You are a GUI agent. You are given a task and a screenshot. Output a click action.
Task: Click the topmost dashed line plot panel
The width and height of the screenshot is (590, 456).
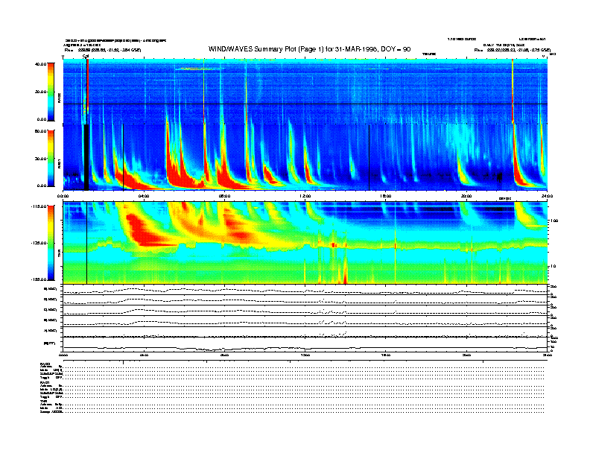coord(305,290)
